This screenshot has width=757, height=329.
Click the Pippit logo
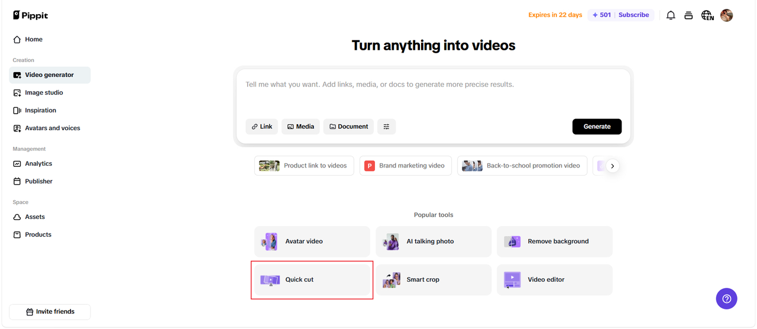pos(31,15)
